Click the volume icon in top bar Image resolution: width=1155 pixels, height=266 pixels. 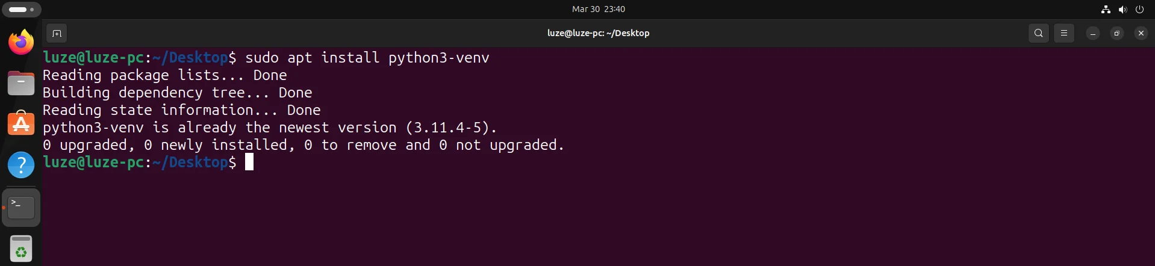pos(1122,9)
